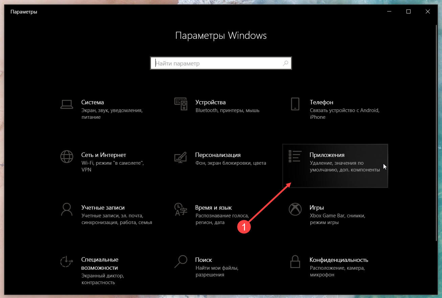Click description 'Связать устройство с Android, iPhone'
The image size is (442, 298).
pos(345,114)
